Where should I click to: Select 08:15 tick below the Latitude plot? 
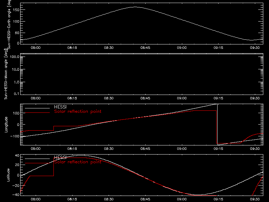[72, 199]
